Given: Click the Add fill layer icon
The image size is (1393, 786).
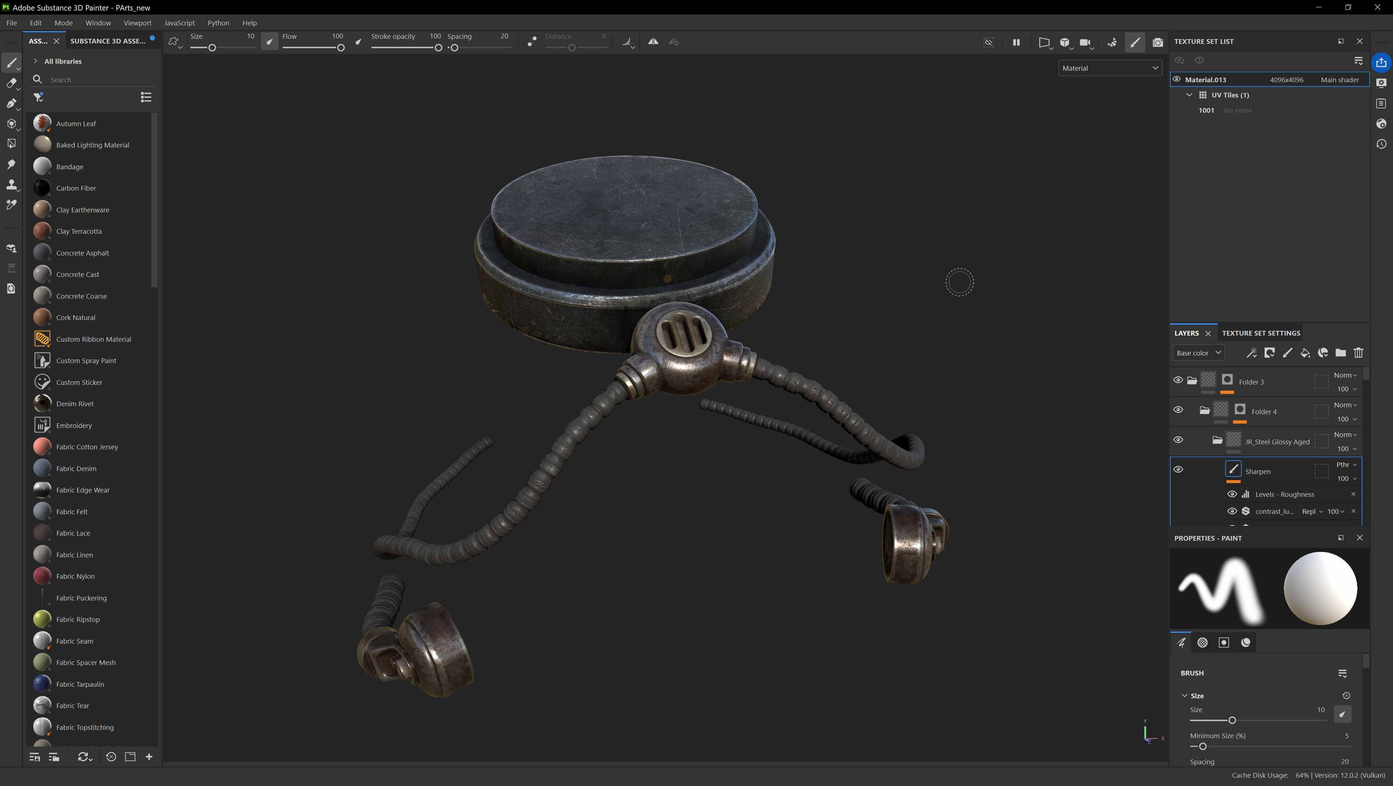Looking at the screenshot, I should click(x=1305, y=353).
